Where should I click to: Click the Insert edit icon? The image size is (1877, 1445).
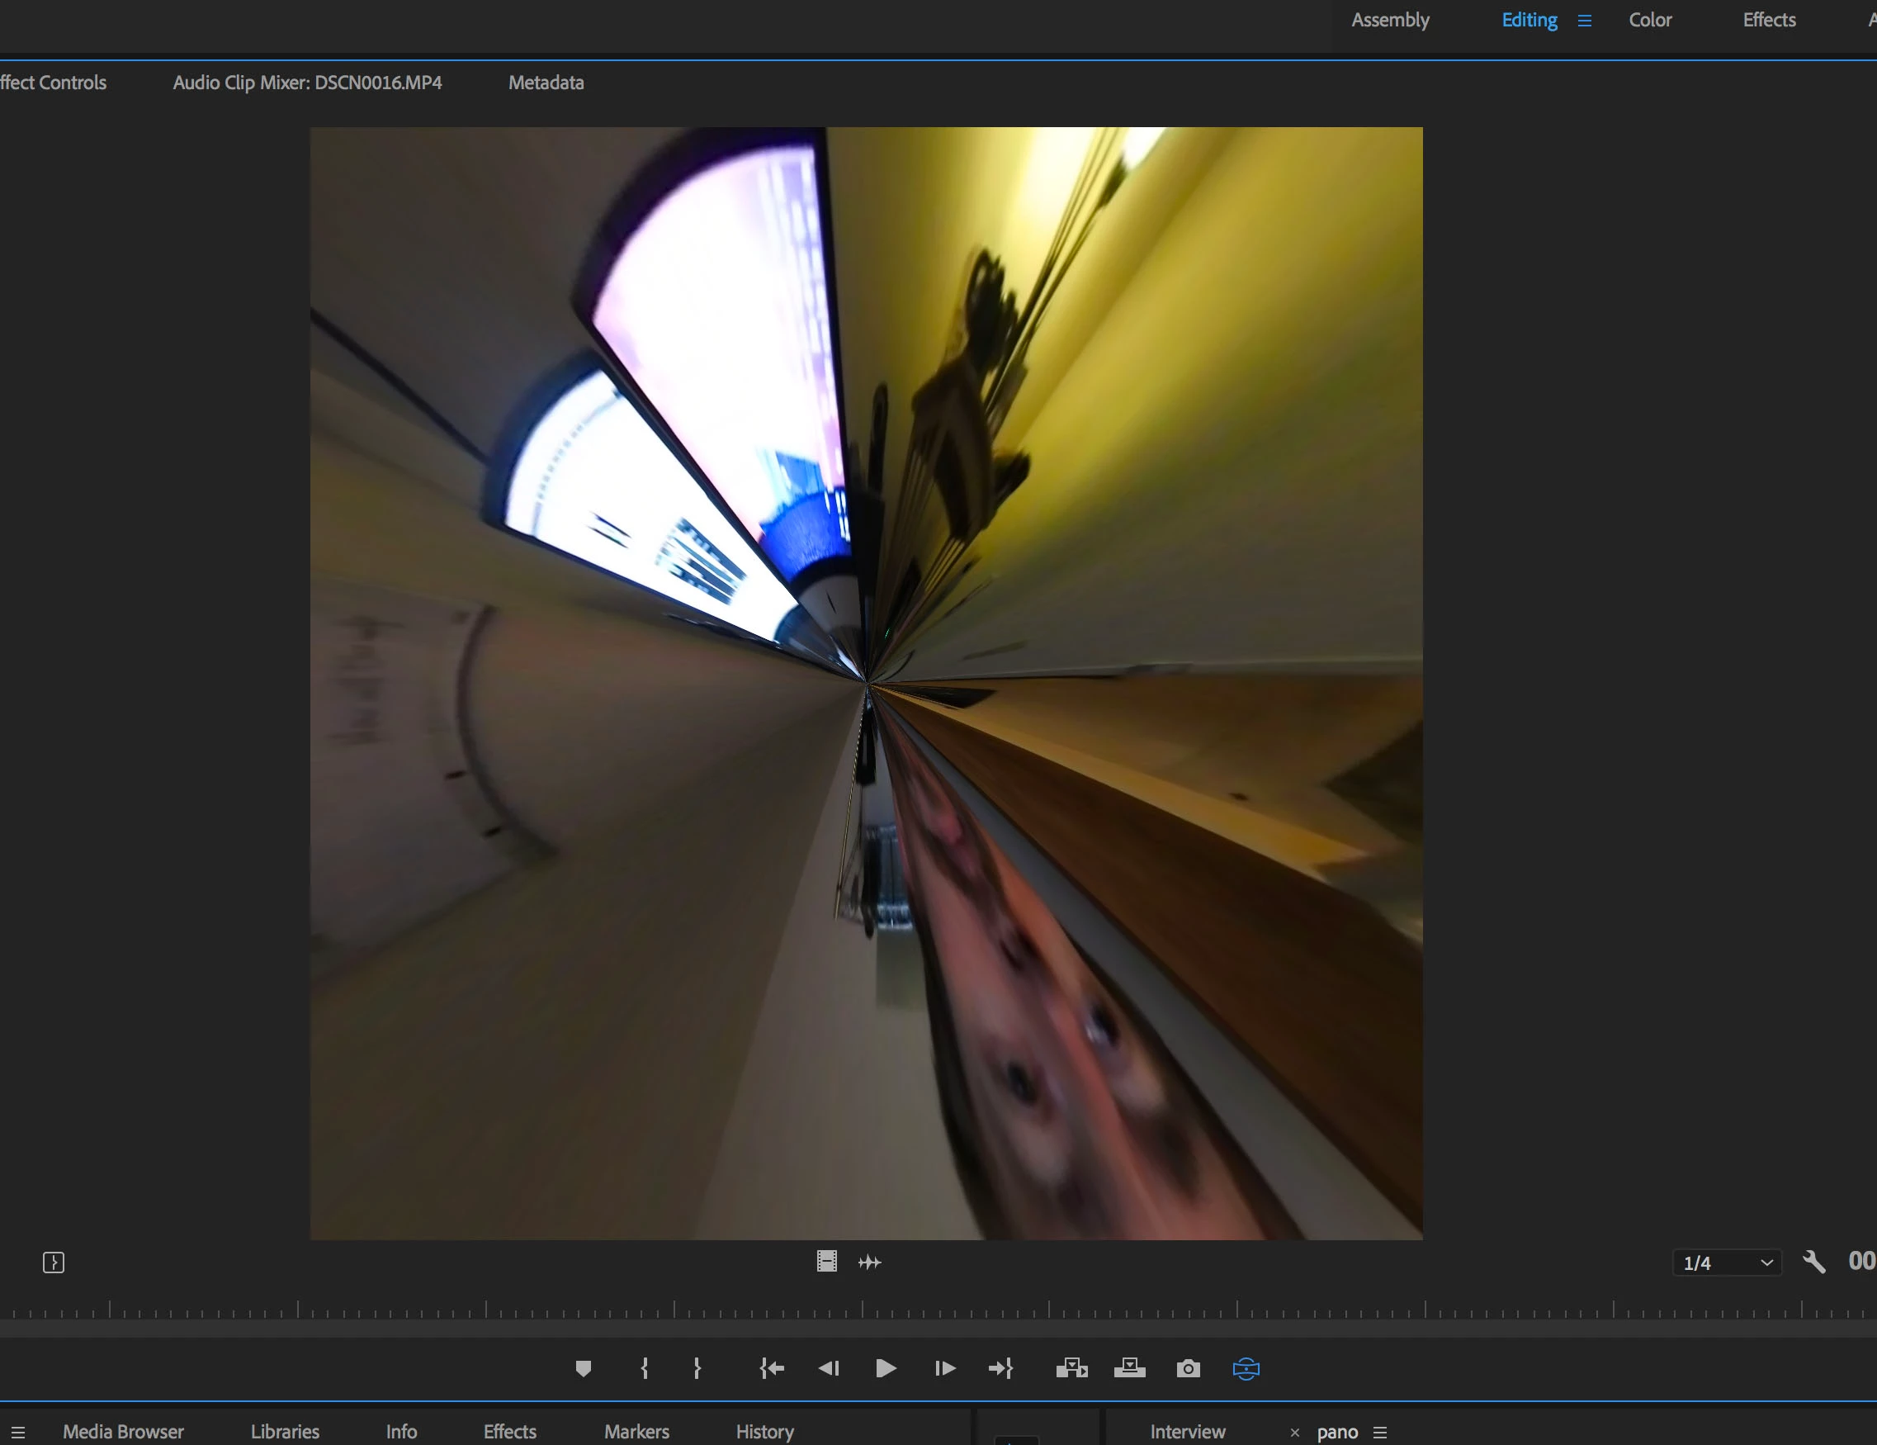(x=1071, y=1368)
